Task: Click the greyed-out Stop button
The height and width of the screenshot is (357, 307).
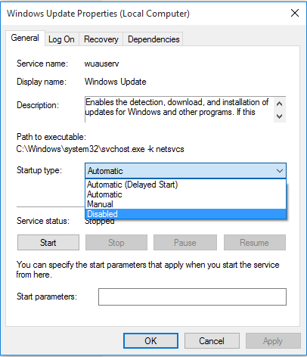Action: [x=116, y=243]
